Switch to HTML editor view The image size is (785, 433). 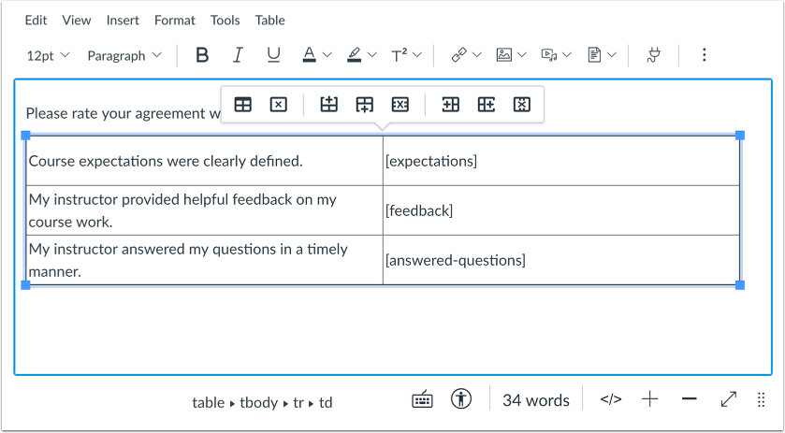point(611,399)
